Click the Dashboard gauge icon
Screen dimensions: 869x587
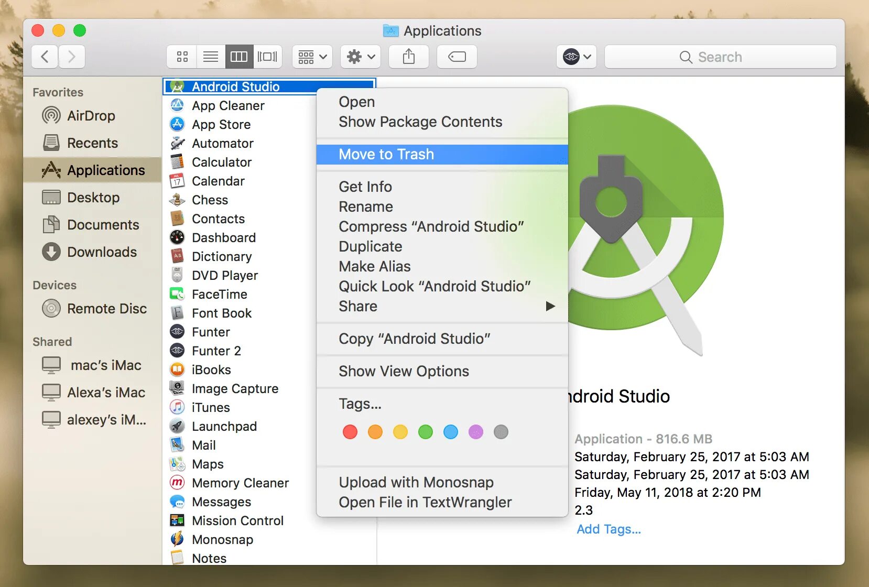[x=177, y=237]
